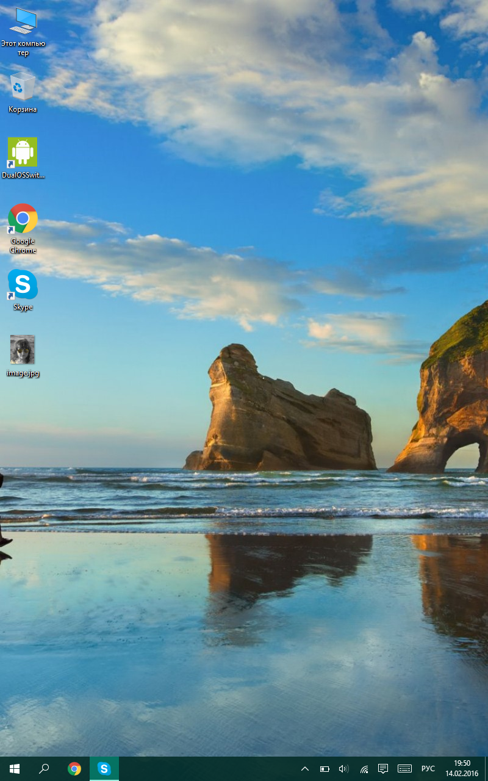This screenshot has height=781, width=488.
Task: Switch to Skype in the taskbar
Action: coord(104,769)
